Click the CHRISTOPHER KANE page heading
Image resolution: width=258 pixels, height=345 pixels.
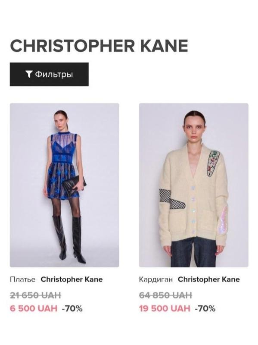(99, 46)
